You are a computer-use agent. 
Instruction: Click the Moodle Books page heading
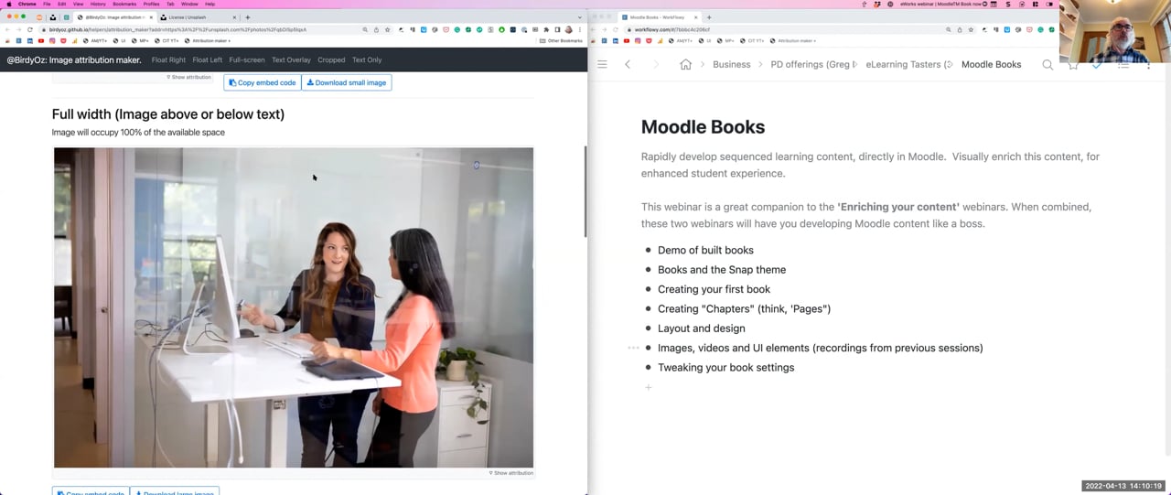click(703, 127)
